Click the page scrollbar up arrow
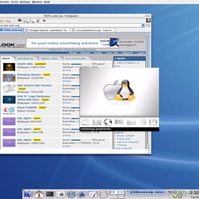Viewport: 199px width, 199px height. point(149,34)
